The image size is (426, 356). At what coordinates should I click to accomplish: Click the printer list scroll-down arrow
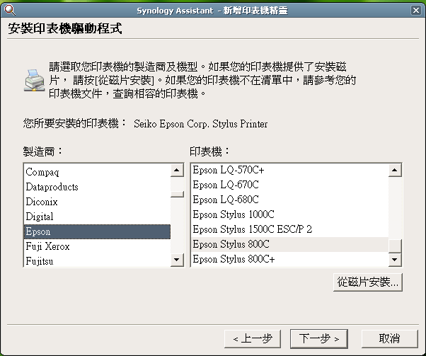point(395,260)
